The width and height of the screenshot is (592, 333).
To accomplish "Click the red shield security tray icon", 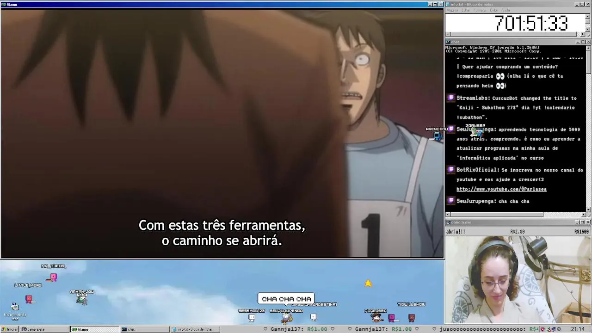I will 543,329.
